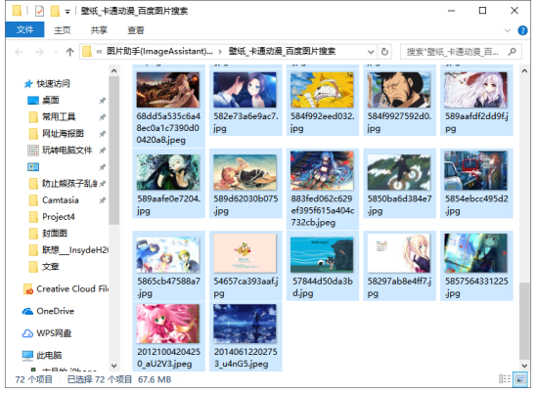Open recent locations dropdown arrow
Viewport: 536px width, 393px height.
pyautogui.click(x=56, y=52)
